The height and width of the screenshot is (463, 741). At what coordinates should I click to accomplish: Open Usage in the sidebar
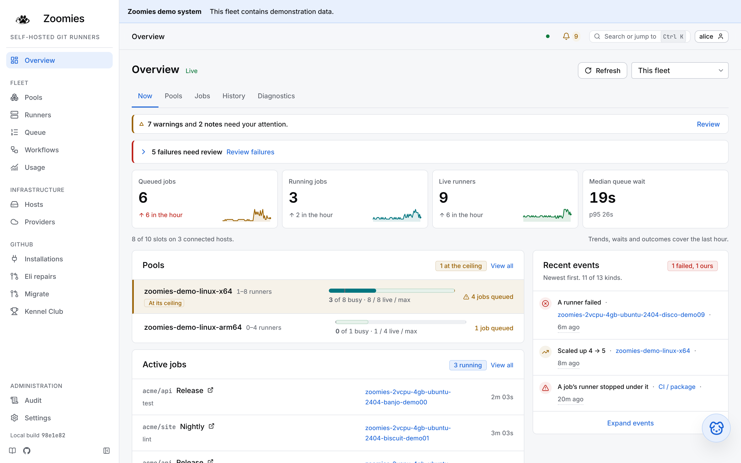click(x=59, y=167)
